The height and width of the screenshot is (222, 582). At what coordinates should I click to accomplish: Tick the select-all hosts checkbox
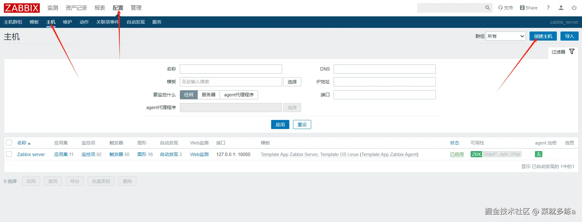[x=9, y=143]
